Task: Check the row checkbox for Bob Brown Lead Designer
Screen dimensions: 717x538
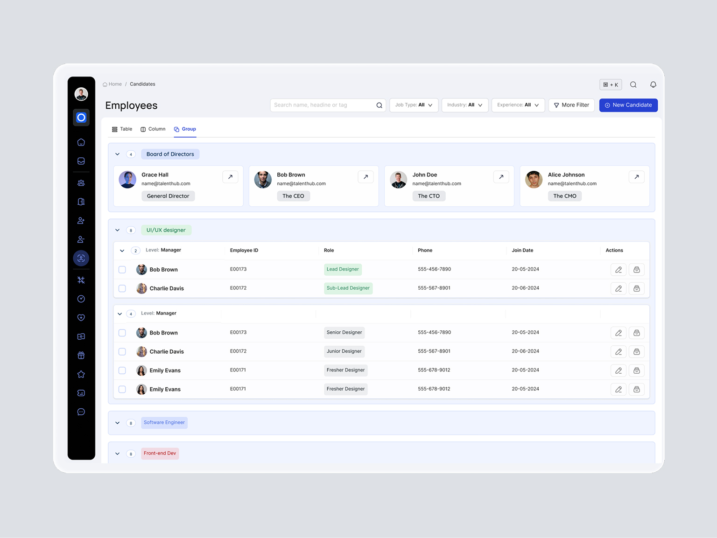Action: point(122,269)
